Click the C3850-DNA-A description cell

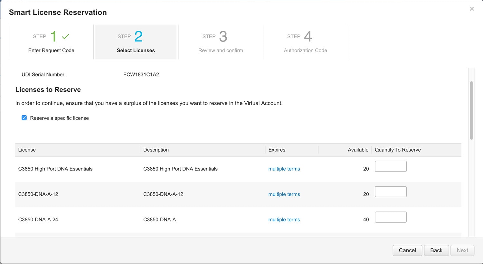159,220
